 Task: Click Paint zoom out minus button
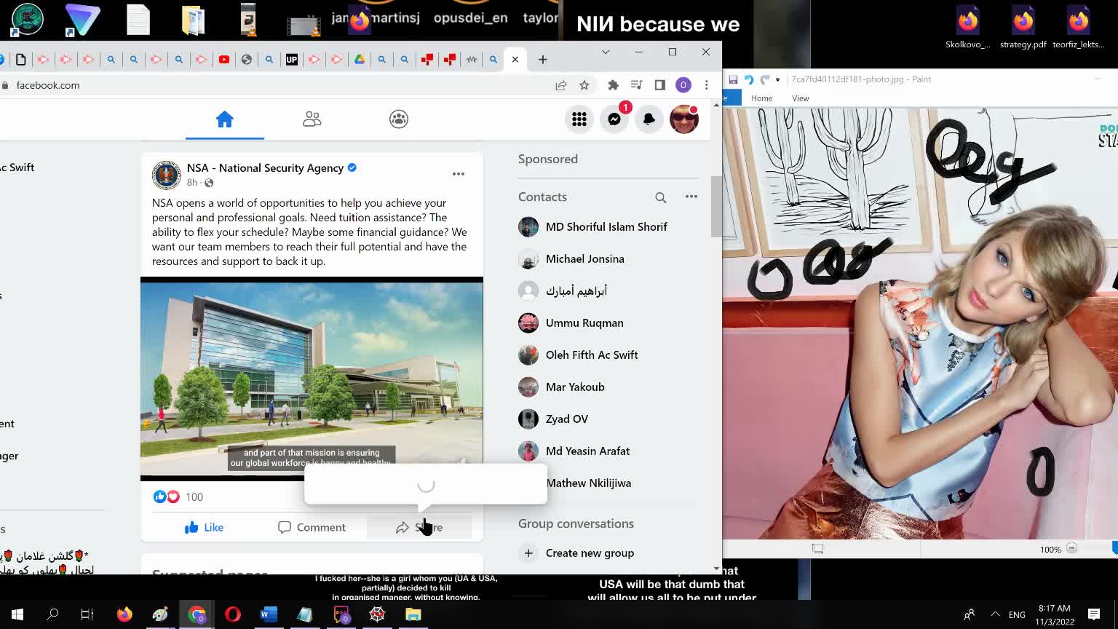click(1071, 549)
